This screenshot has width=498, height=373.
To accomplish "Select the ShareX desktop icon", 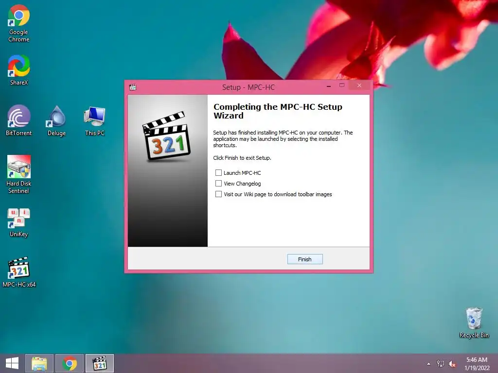I will pyautogui.click(x=19, y=70).
